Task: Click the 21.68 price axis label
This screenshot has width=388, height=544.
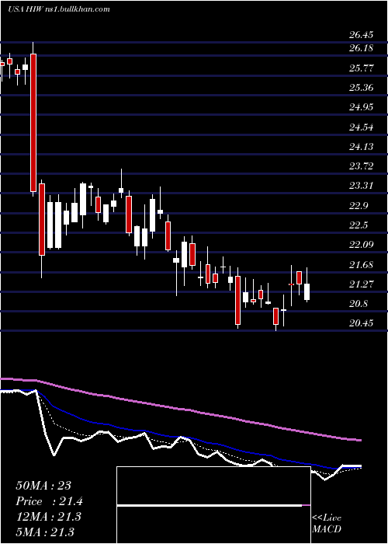Action: point(361,265)
